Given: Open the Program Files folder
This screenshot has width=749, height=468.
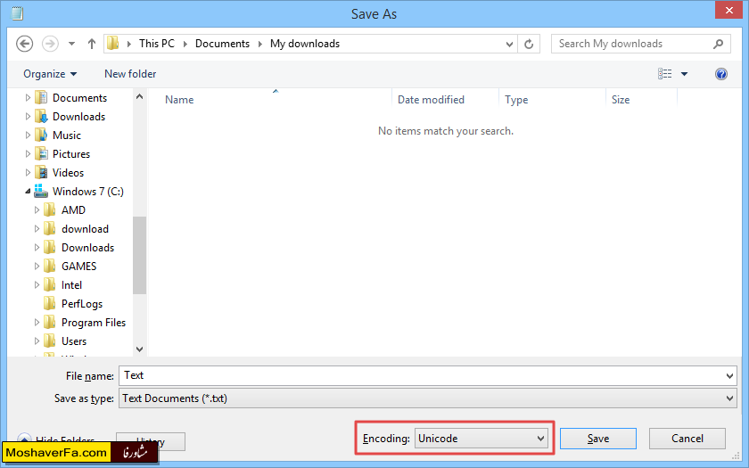Looking at the screenshot, I should click(93, 323).
